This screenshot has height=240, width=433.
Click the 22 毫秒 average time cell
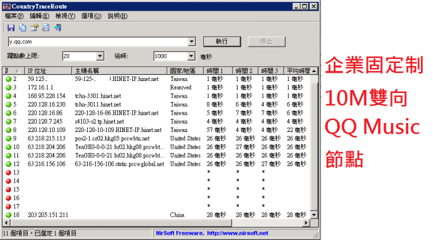click(x=296, y=130)
